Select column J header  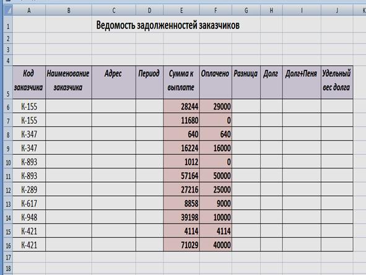click(337, 11)
